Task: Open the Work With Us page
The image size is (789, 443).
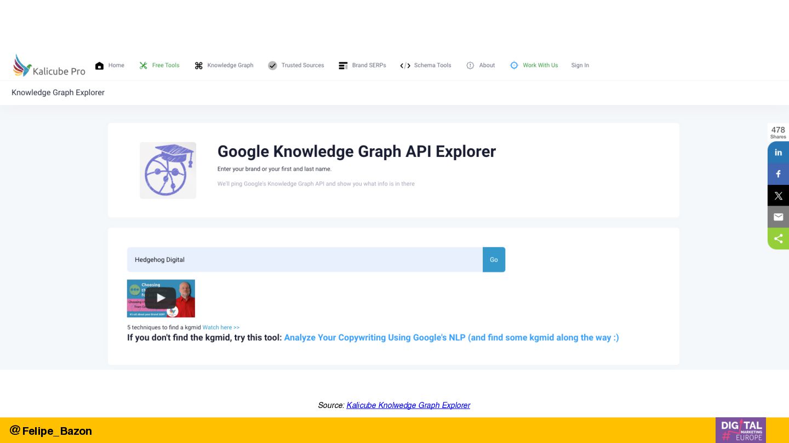Action: (x=540, y=65)
